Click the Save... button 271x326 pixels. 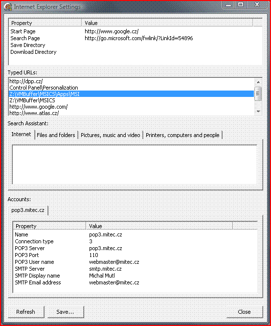click(x=66, y=312)
